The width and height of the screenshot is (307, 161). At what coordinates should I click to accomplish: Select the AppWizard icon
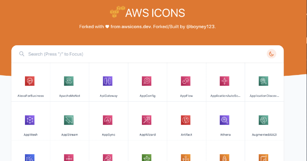(x=147, y=120)
